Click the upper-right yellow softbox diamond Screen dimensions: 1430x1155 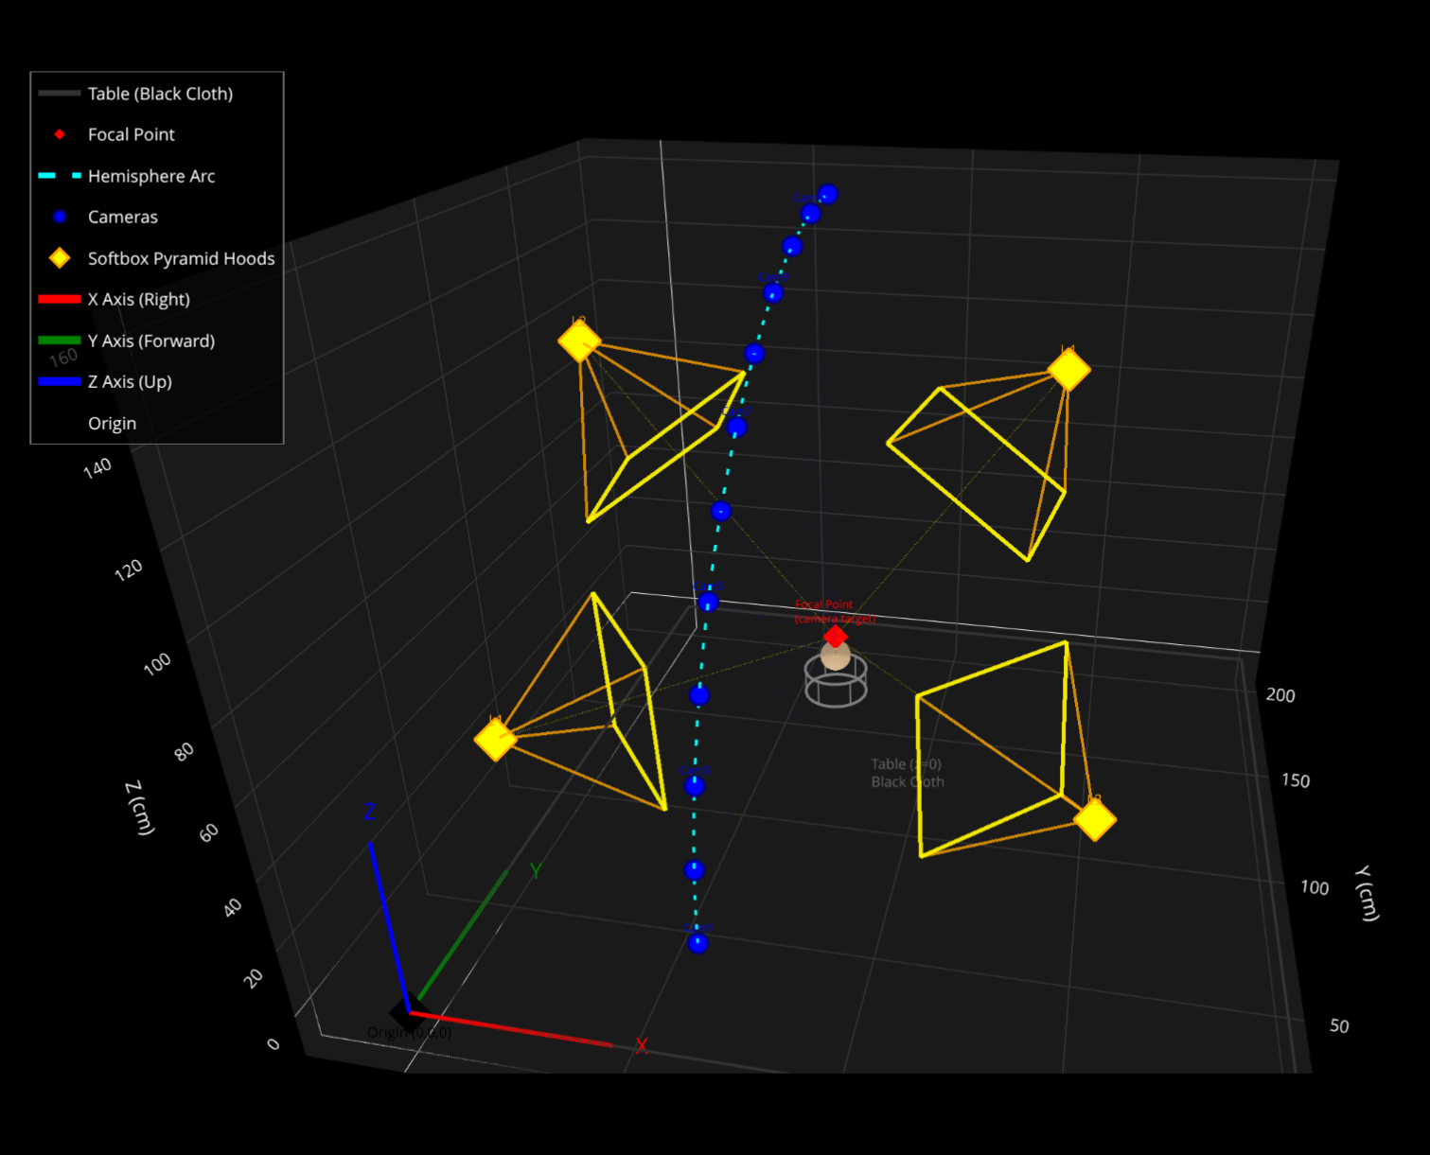point(1068,369)
